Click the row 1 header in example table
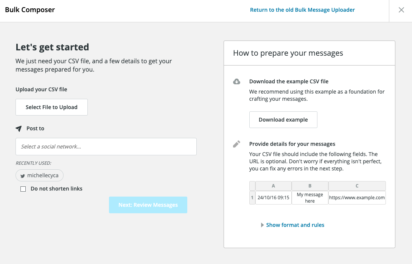The image size is (412, 264). [x=252, y=198]
